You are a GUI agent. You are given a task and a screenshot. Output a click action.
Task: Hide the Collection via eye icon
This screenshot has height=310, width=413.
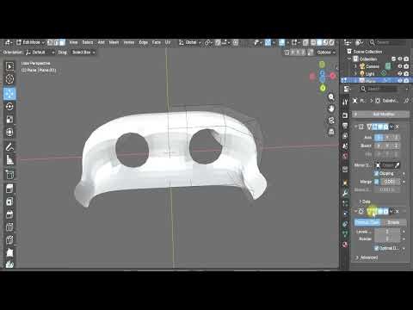(400, 59)
